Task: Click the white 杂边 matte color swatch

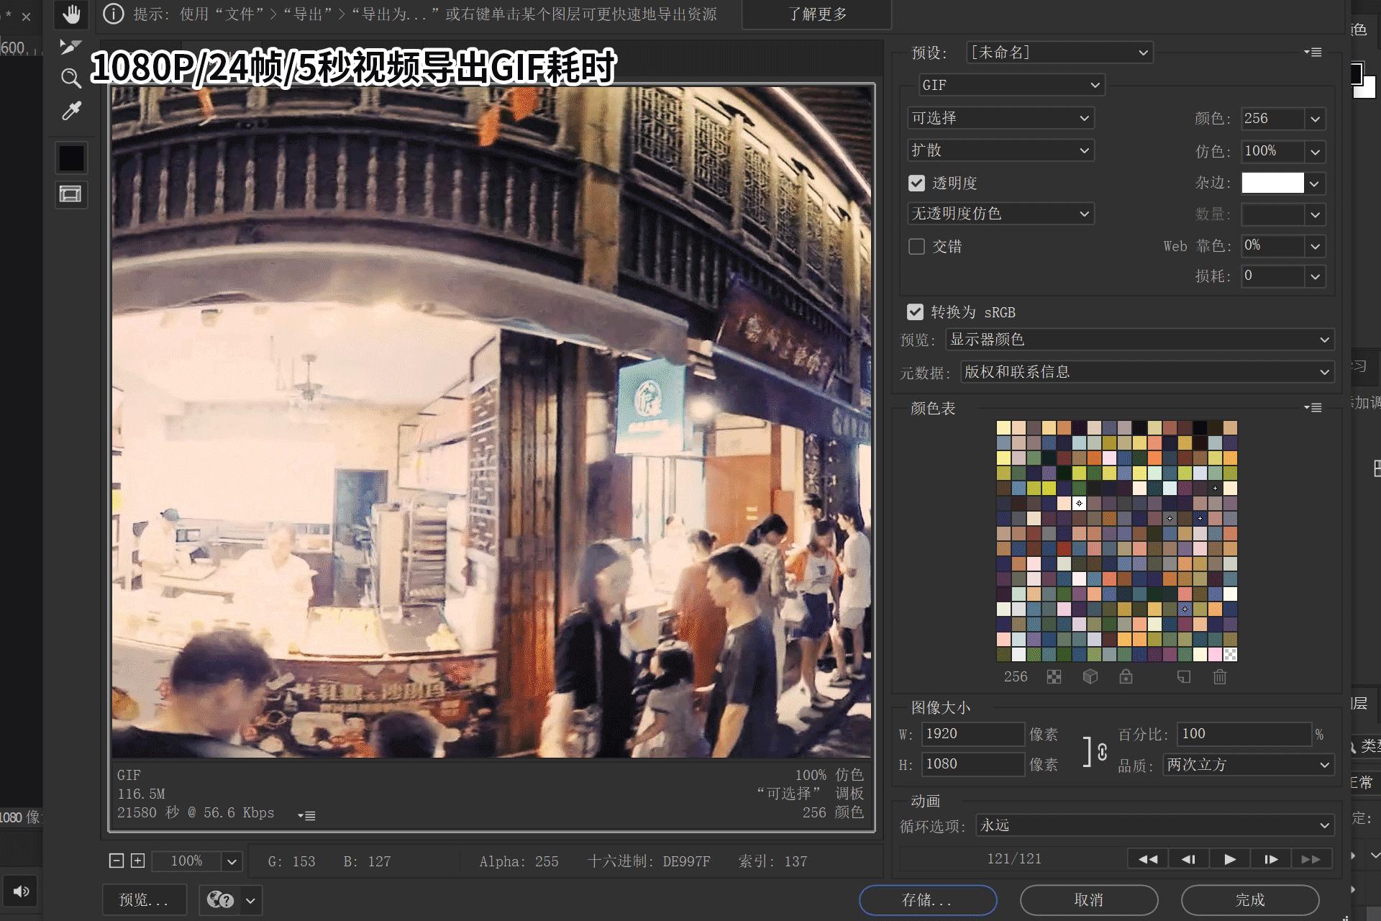Action: point(1272,183)
